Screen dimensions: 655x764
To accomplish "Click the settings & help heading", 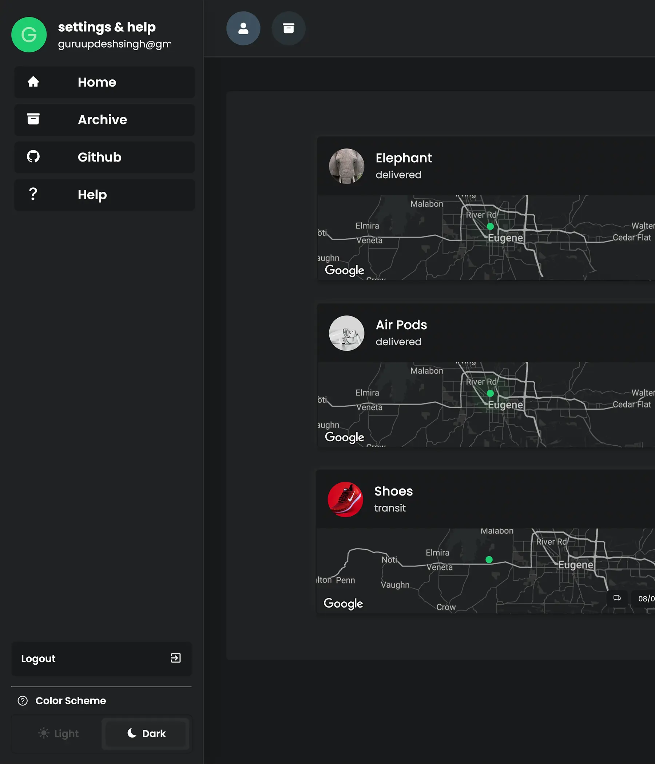I will (x=107, y=27).
